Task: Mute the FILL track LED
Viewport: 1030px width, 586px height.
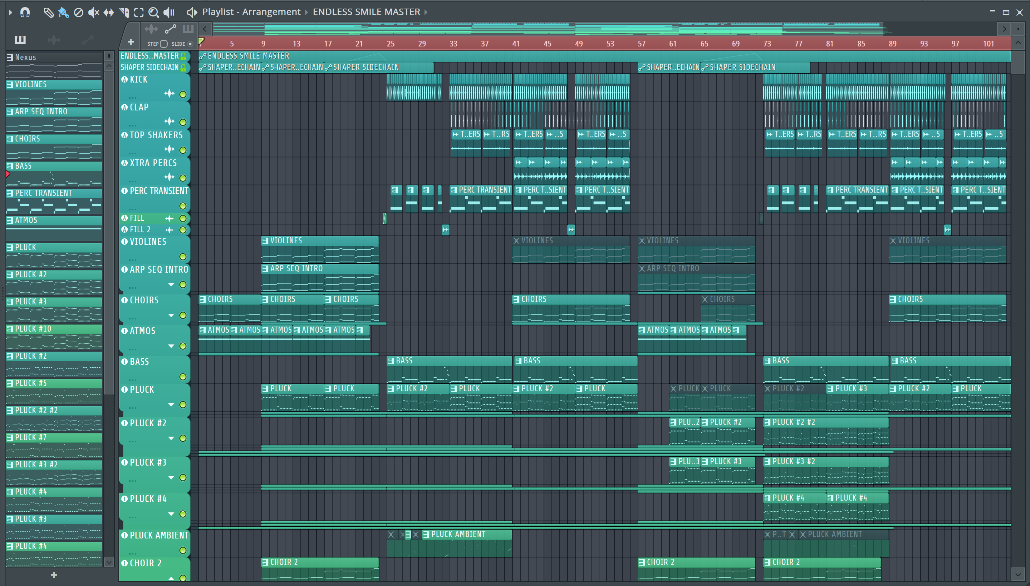Action: click(x=183, y=219)
